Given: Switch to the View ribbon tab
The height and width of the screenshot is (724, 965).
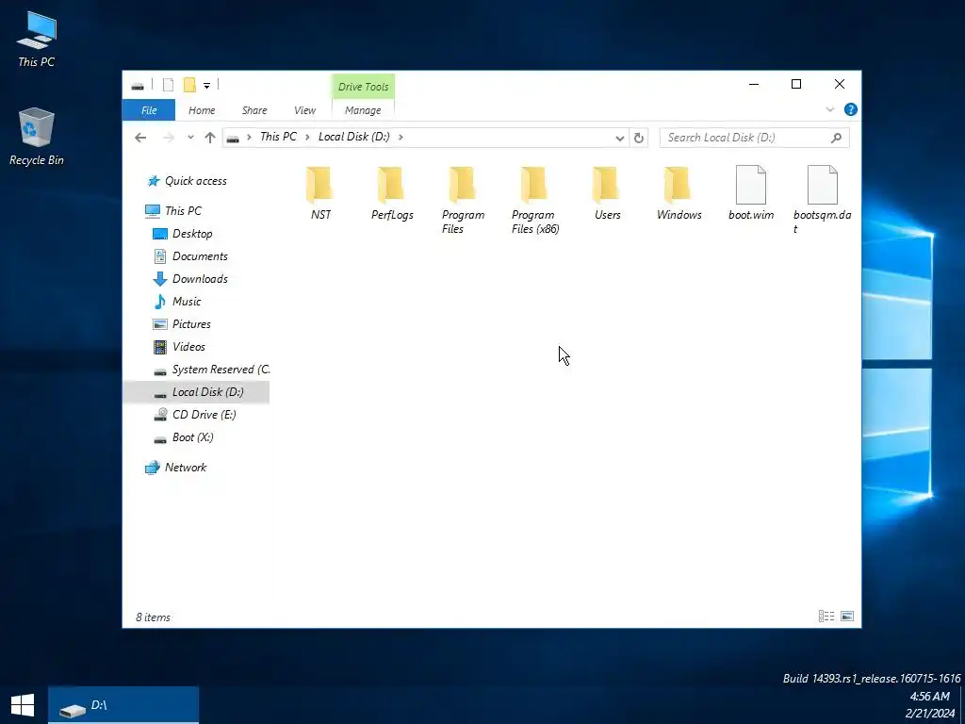Looking at the screenshot, I should click(304, 110).
